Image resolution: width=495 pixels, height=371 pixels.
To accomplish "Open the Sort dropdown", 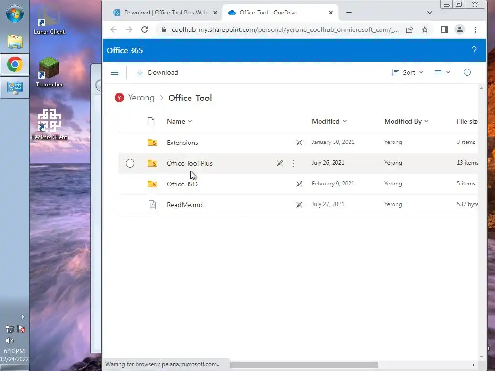I will coord(407,72).
